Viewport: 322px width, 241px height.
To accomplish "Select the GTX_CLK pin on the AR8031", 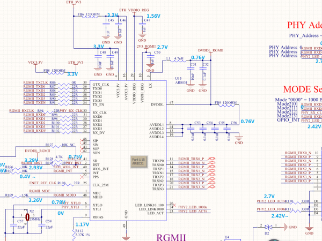I will pos(97,85).
